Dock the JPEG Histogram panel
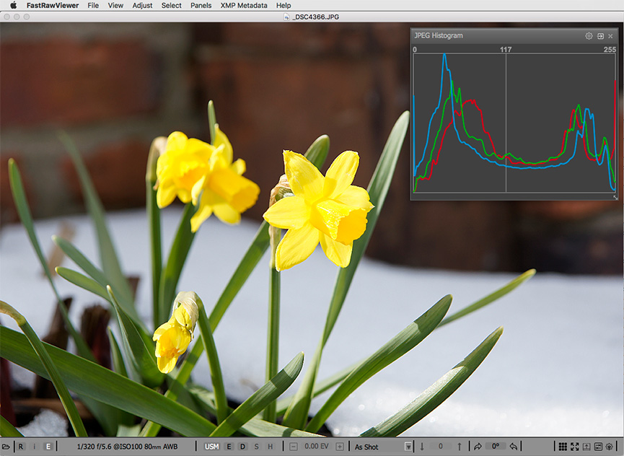 tap(600, 35)
